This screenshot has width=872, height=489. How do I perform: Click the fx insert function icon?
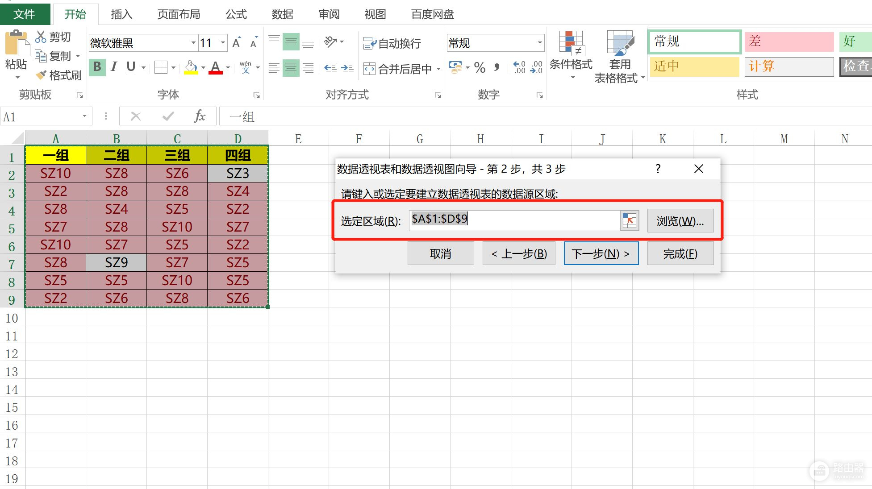(x=200, y=116)
